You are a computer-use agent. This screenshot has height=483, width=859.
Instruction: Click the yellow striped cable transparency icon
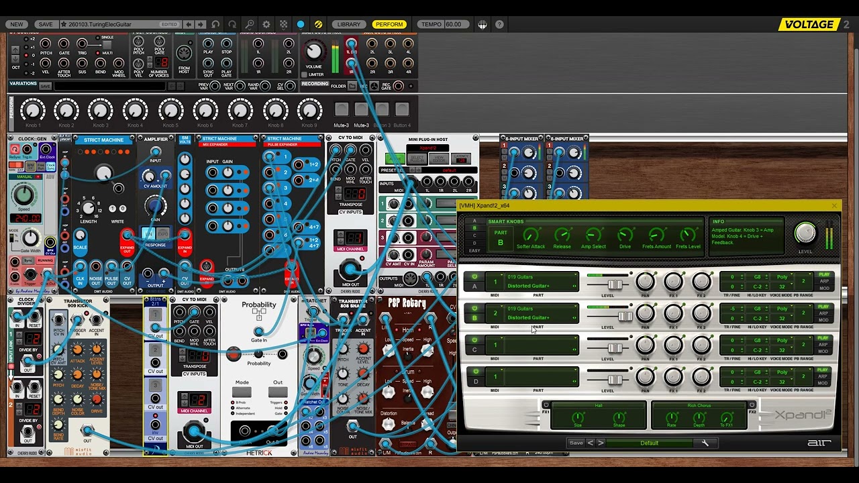pyautogui.click(x=318, y=24)
